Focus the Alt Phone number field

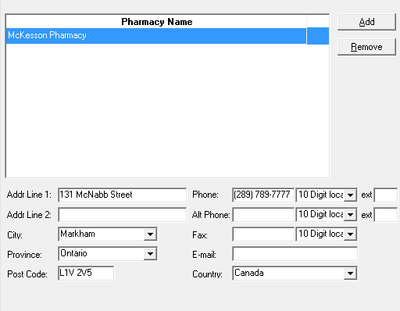coord(263,215)
